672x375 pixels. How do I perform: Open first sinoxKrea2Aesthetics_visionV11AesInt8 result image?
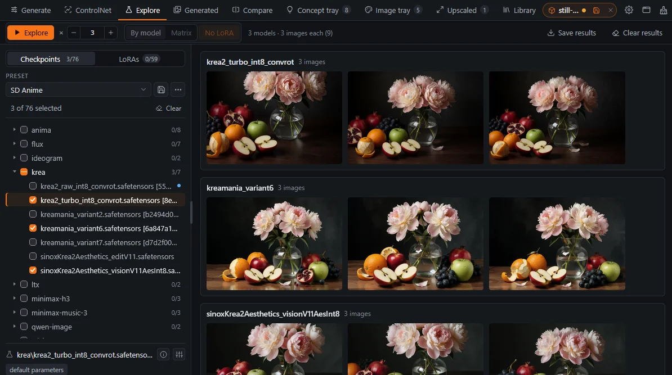click(274, 349)
